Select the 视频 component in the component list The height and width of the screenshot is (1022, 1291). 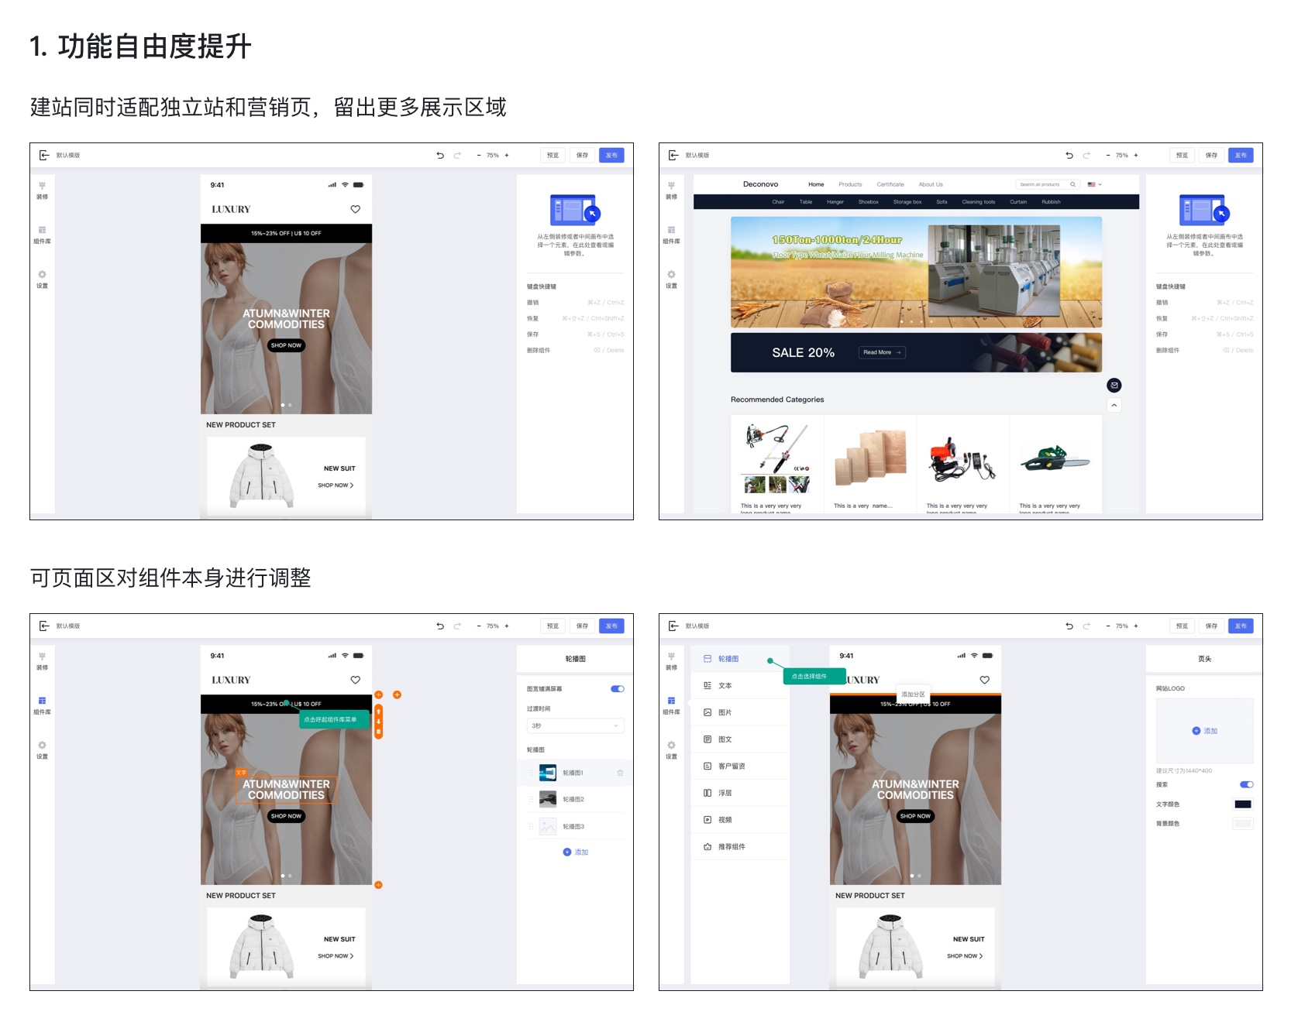724,820
